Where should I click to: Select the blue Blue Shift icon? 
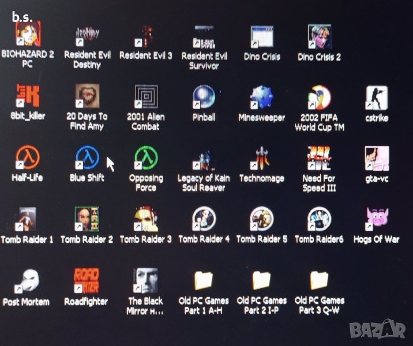pos(87,157)
